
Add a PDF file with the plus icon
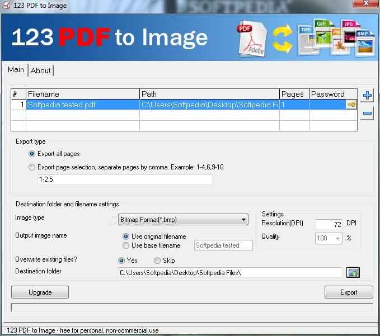tap(367, 95)
